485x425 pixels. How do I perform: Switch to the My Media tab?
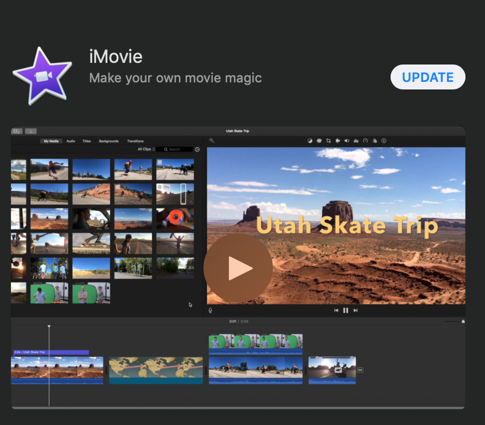[x=51, y=141]
